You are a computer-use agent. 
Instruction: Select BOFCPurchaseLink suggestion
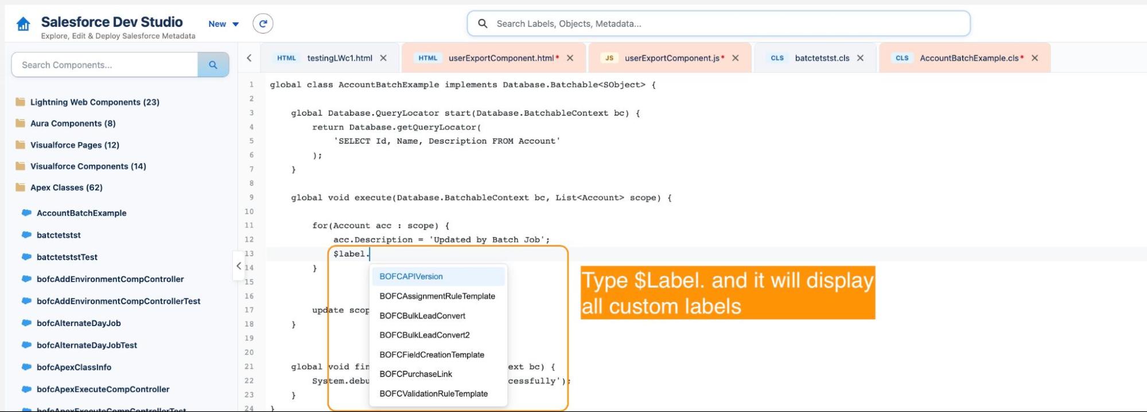pos(438,374)
